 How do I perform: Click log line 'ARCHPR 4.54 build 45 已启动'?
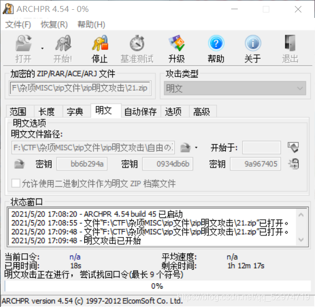coord(97,214)
